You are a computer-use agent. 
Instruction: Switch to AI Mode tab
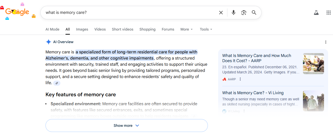click(52, 29)
